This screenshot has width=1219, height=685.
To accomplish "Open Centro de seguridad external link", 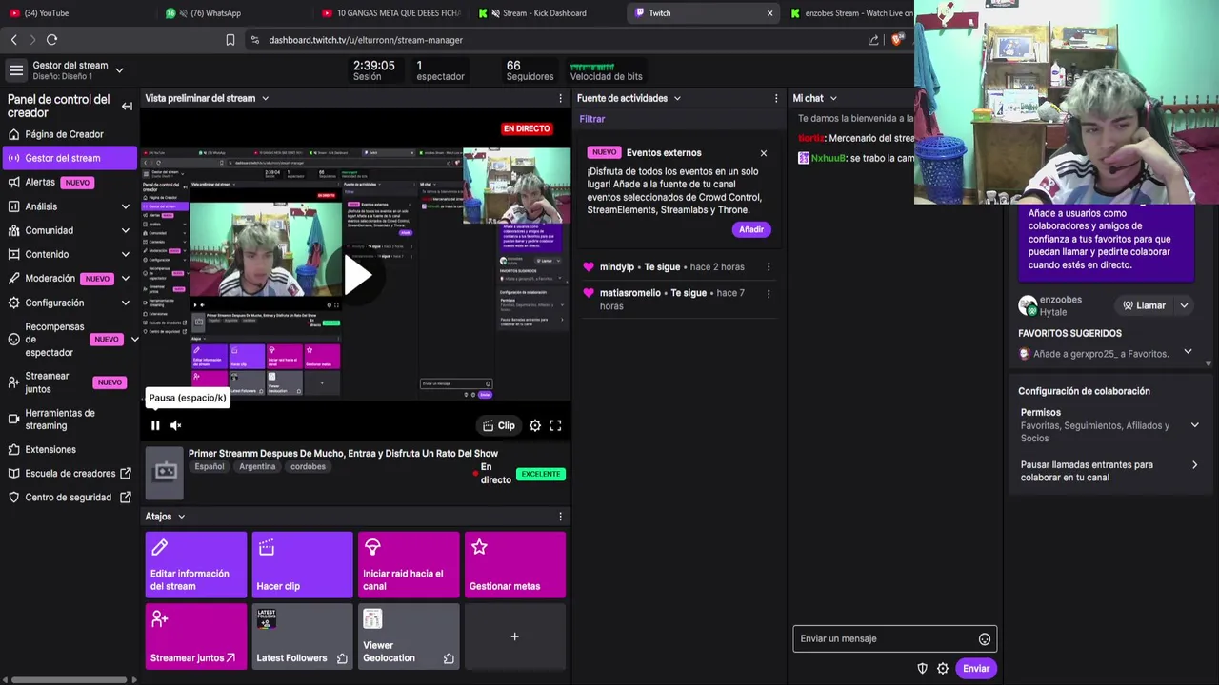I will (x=68, y=497).
